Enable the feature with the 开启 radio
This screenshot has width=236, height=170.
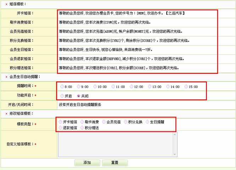pos(62,96)
